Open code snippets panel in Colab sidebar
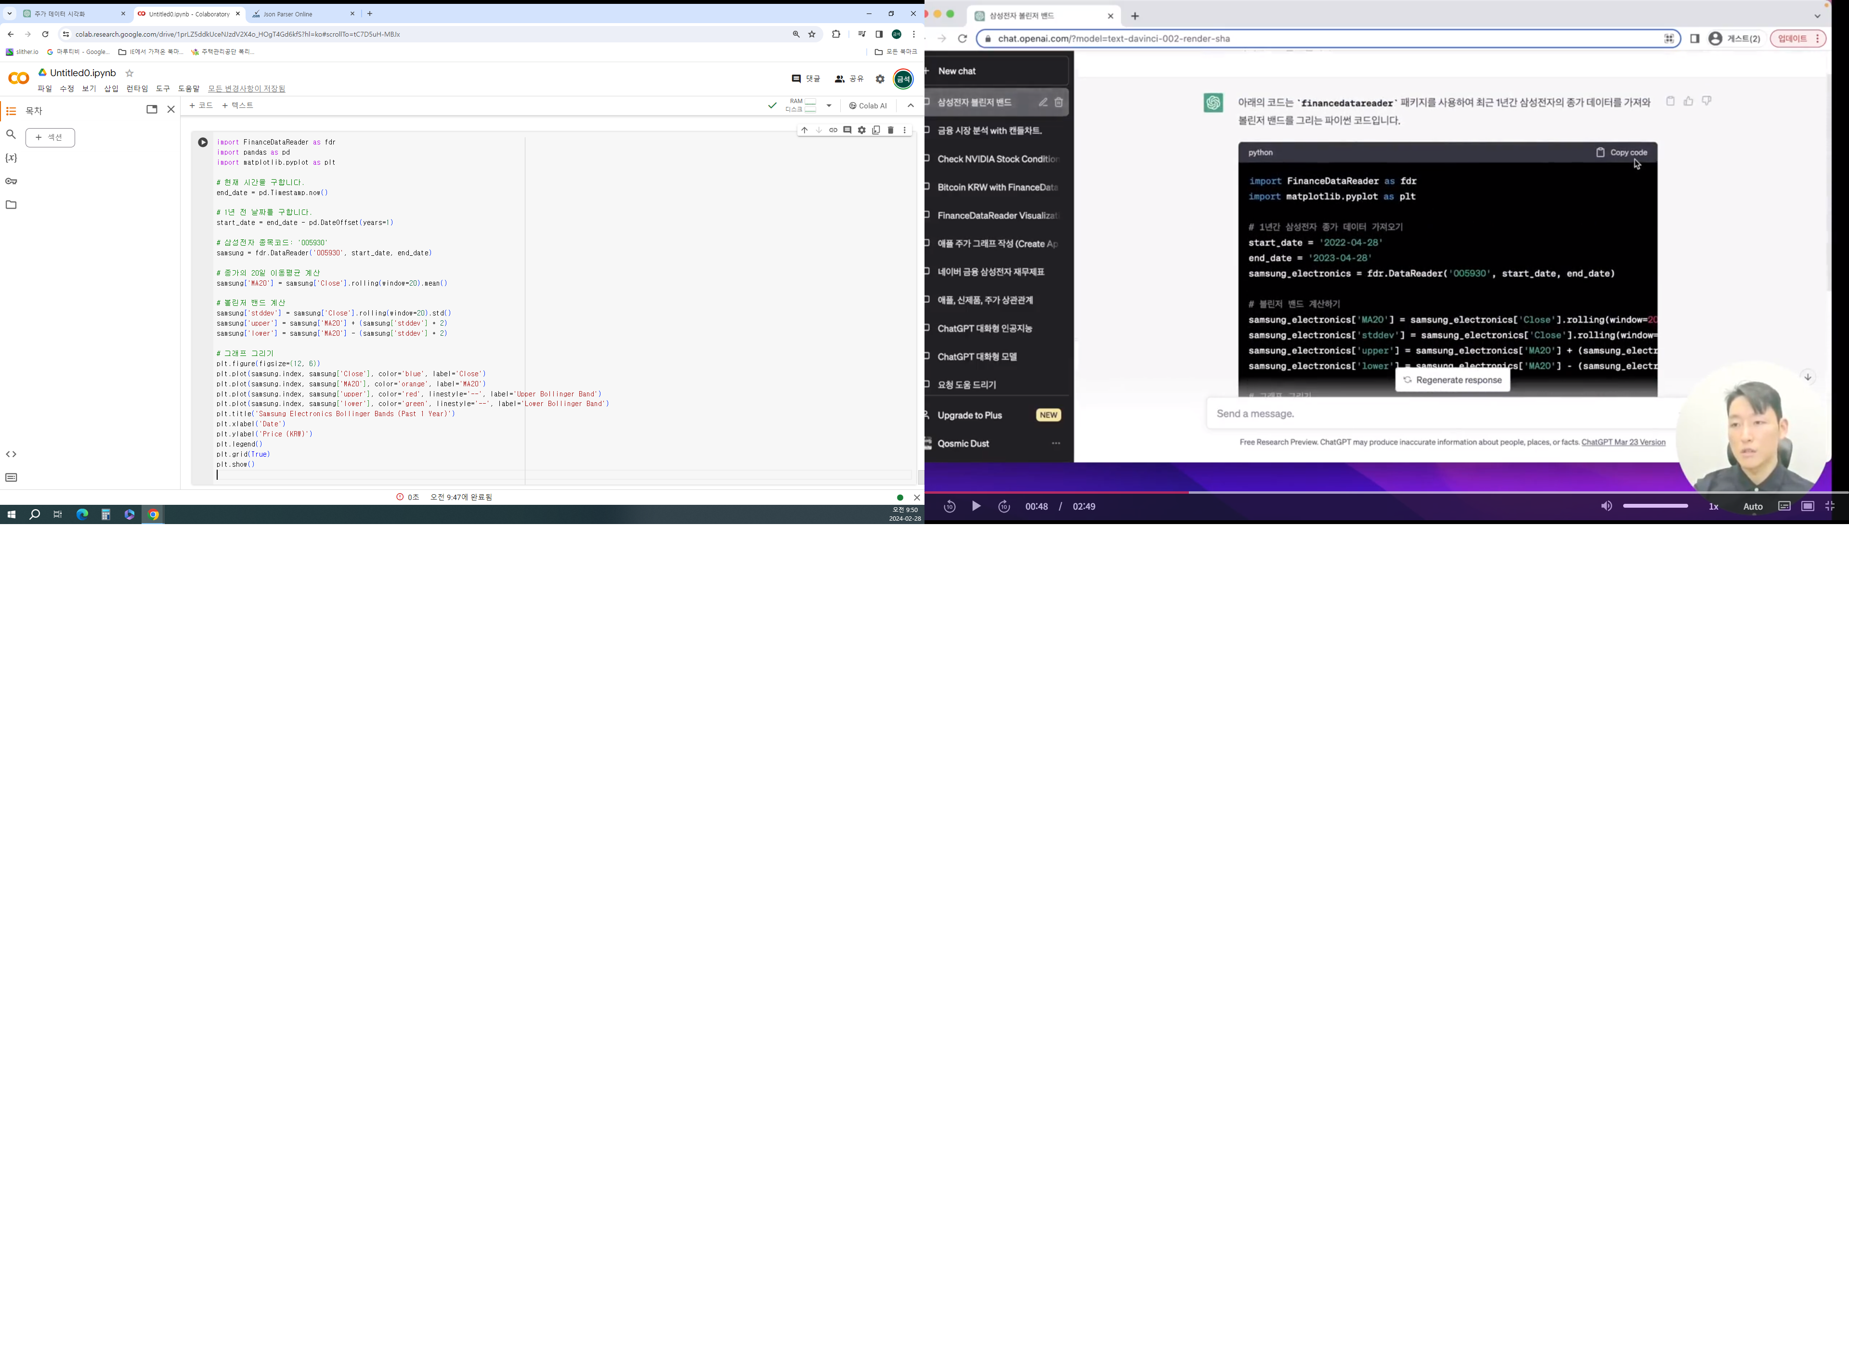Screen dimensions: 1849x1368 12,455
